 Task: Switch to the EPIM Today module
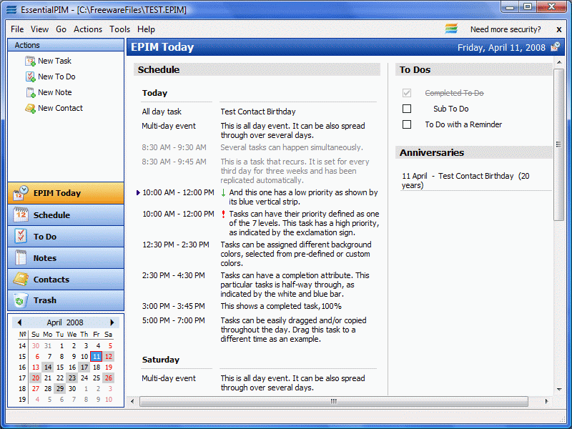coord(66,193)
